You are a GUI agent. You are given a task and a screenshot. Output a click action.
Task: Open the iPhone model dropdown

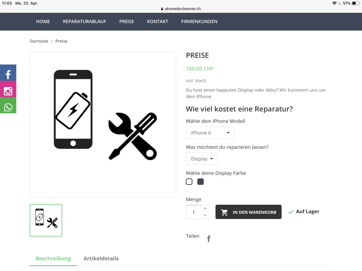click(210, 133)
